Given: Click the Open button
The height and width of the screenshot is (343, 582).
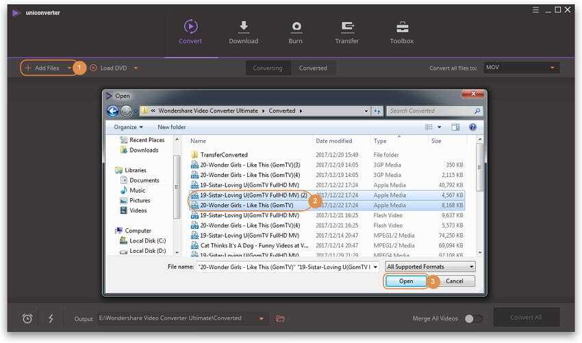Looking at the screenshot, I should pyautogui.click(x=406, y=281).
